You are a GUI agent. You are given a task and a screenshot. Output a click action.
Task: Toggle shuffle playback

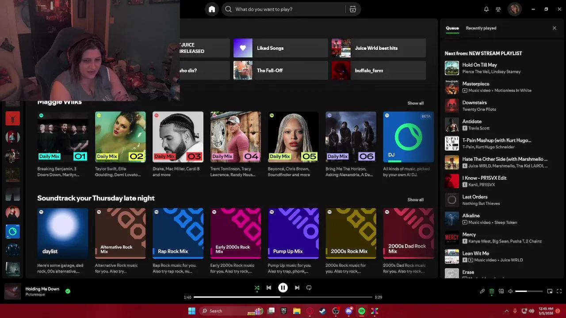(257, 288)
